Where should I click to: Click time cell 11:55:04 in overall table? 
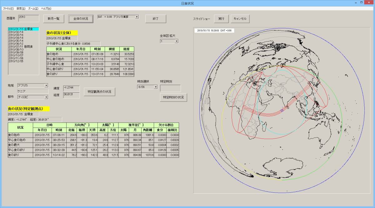click(x=97, y=69)
